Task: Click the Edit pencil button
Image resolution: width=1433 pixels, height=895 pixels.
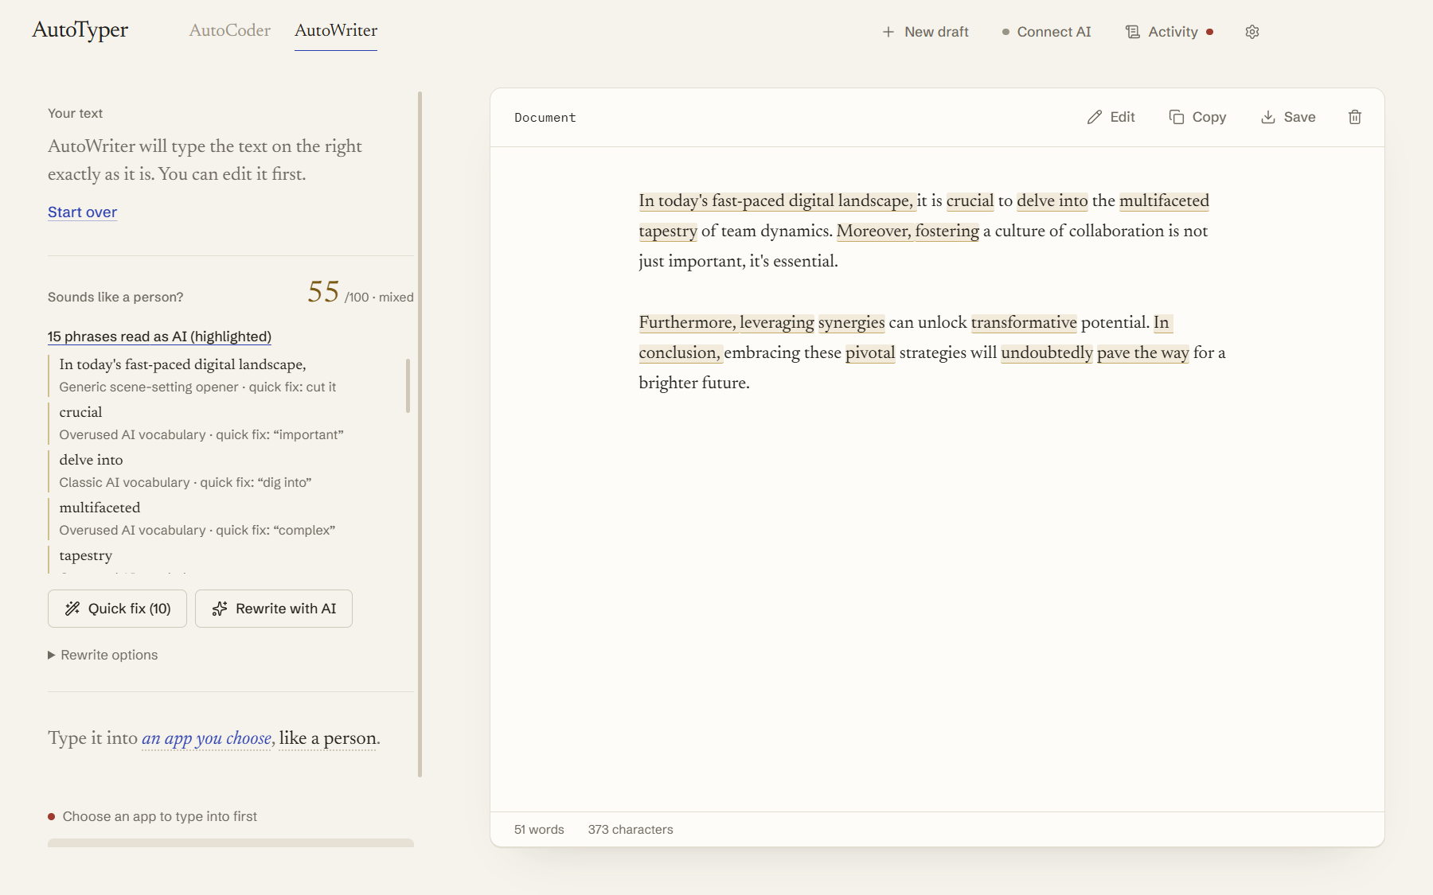Action: [x=1111, y=117]
